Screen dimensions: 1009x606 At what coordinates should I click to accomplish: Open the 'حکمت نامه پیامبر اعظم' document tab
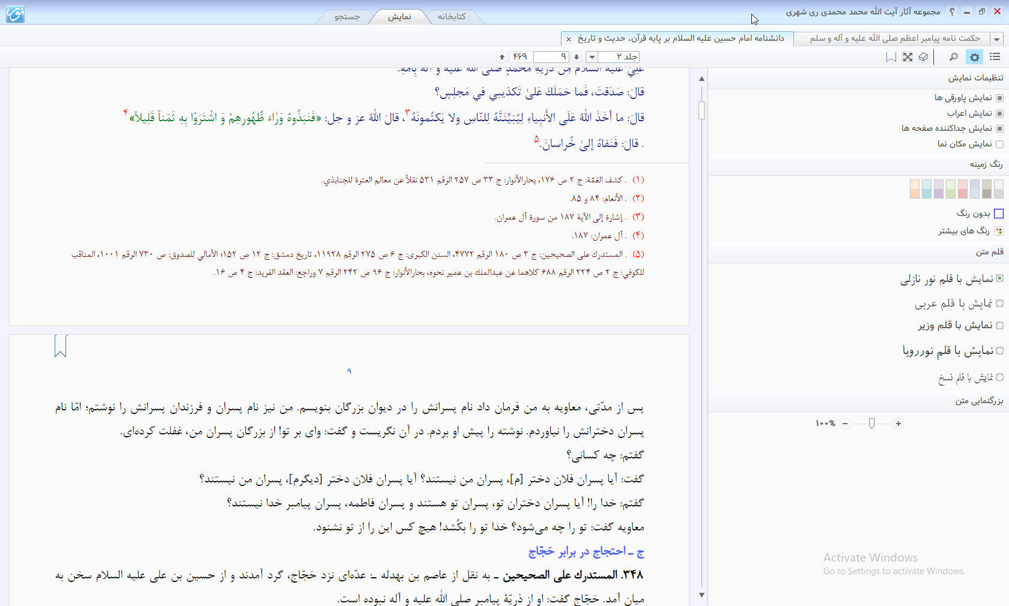894,38
